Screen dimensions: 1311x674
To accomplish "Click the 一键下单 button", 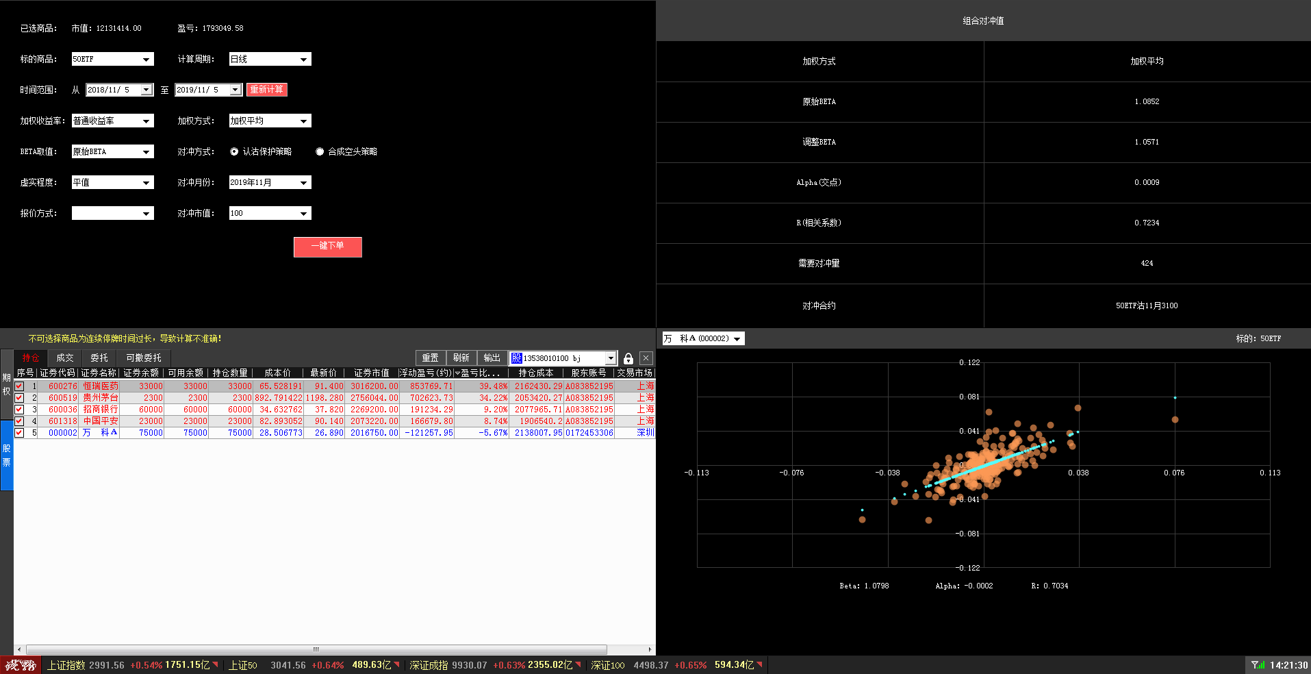I will click(327, 247).
